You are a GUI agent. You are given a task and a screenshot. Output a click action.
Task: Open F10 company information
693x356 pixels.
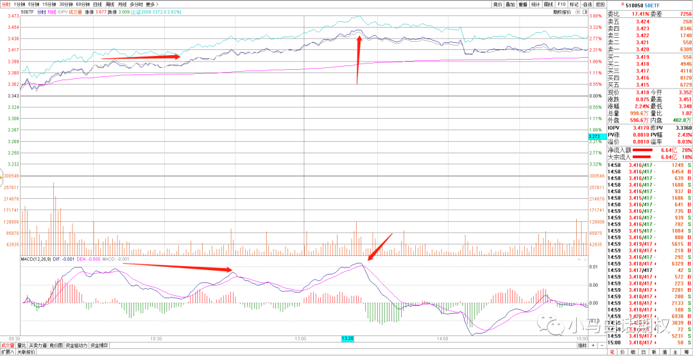(x=561, y=4)
